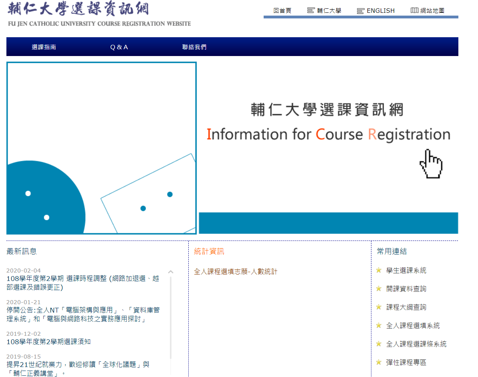Open 全人課程選填志願-人數統計 statistics link
The width and height of the screenshot is (478, 377).
(x=236, y=271)
